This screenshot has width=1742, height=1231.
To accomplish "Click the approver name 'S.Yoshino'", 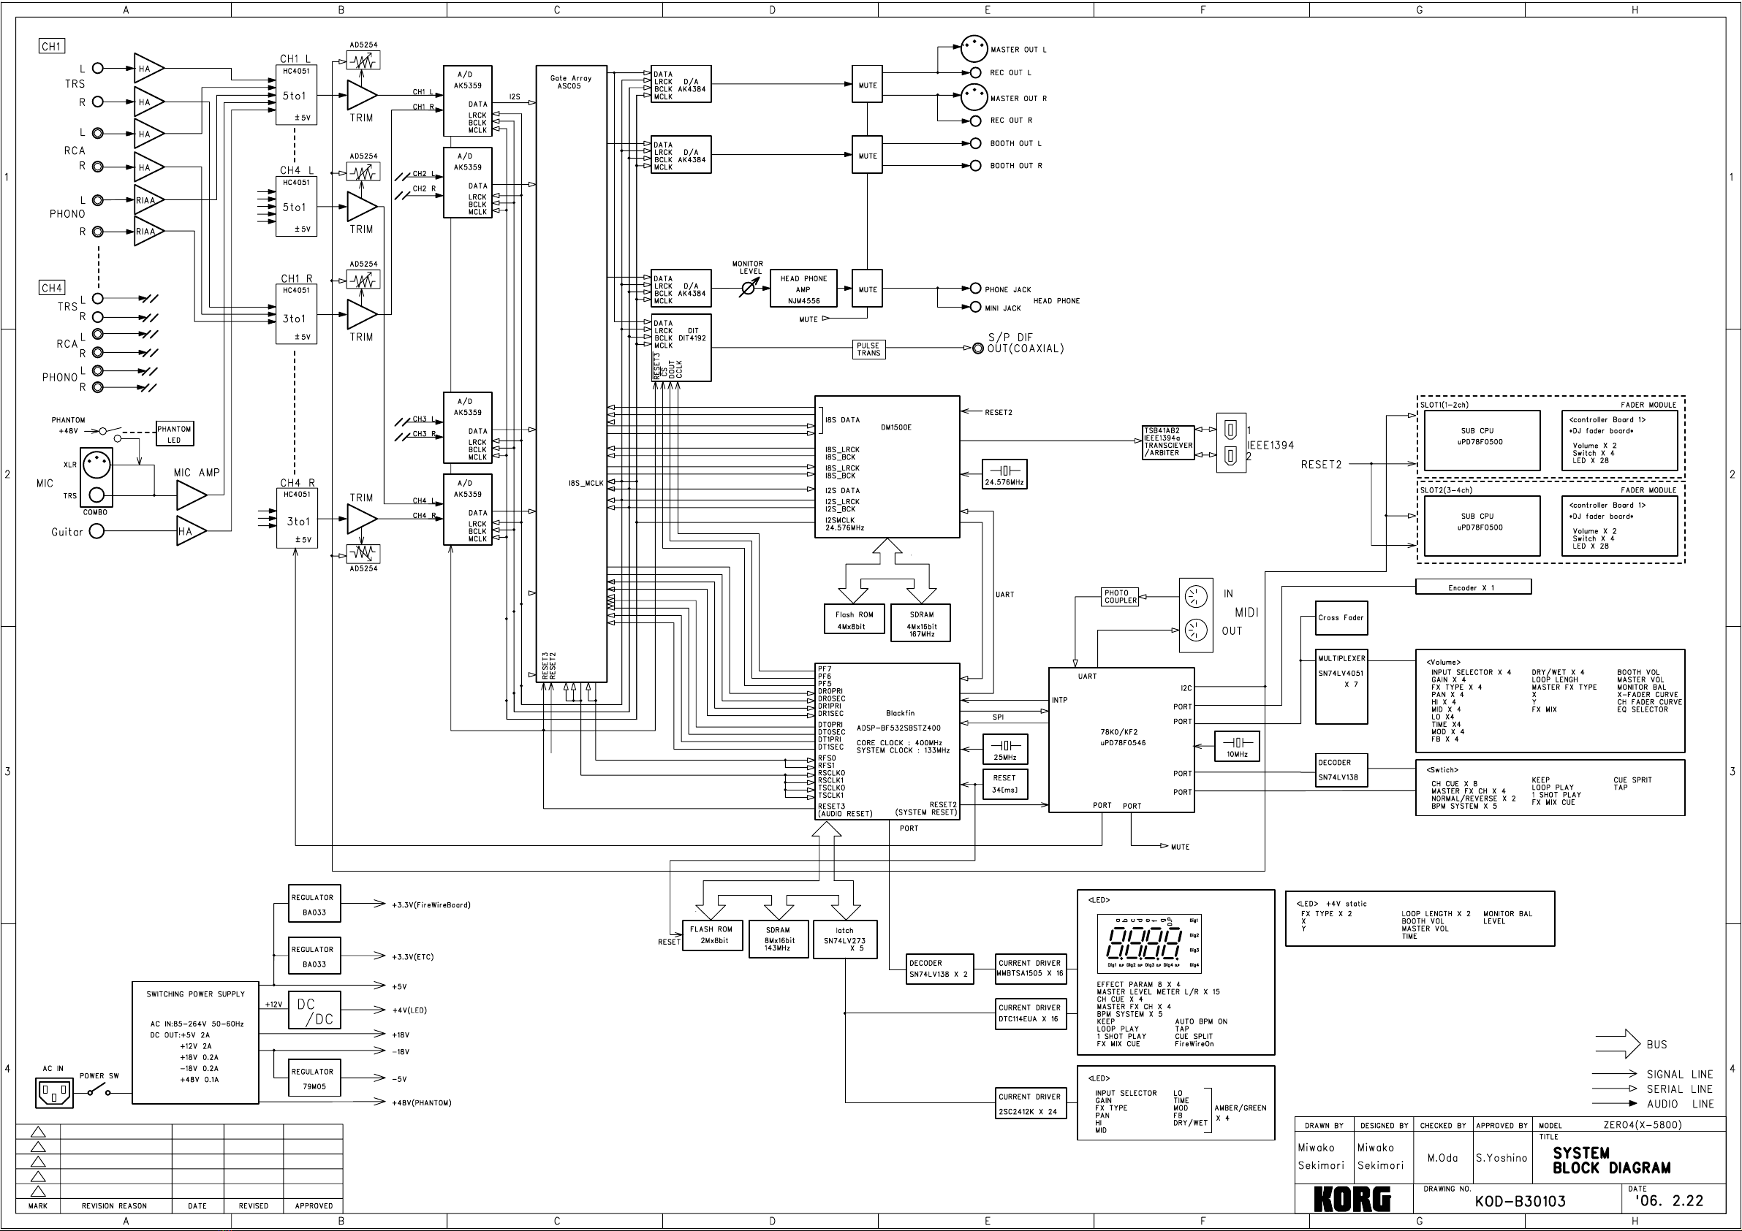I will (x=1501, y=1158).
